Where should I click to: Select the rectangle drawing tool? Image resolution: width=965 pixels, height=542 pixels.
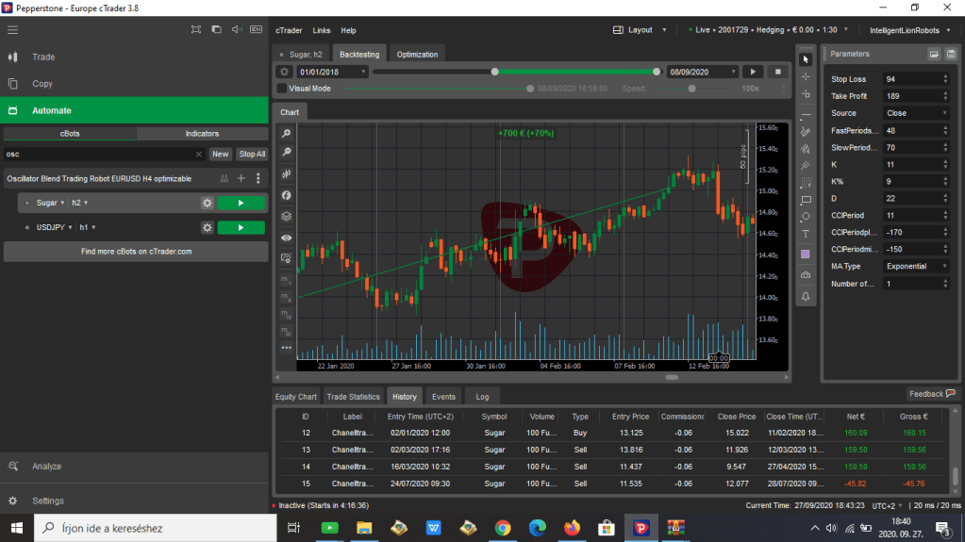pos(806,200)
